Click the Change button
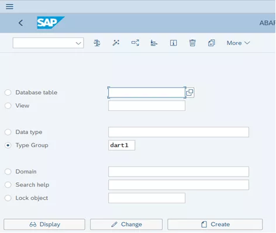Image resolution: width=276 pixels, height=233 pixels. pyautogui.click(x=126, y=224)
